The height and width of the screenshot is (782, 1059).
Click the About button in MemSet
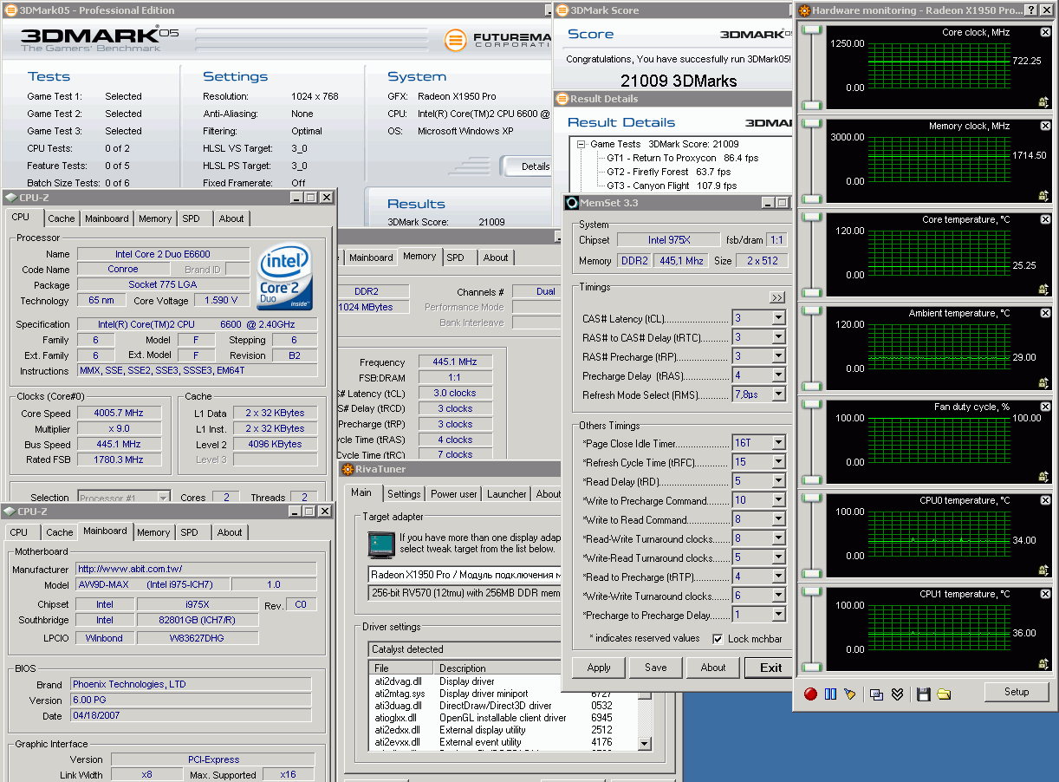(713, 668)
